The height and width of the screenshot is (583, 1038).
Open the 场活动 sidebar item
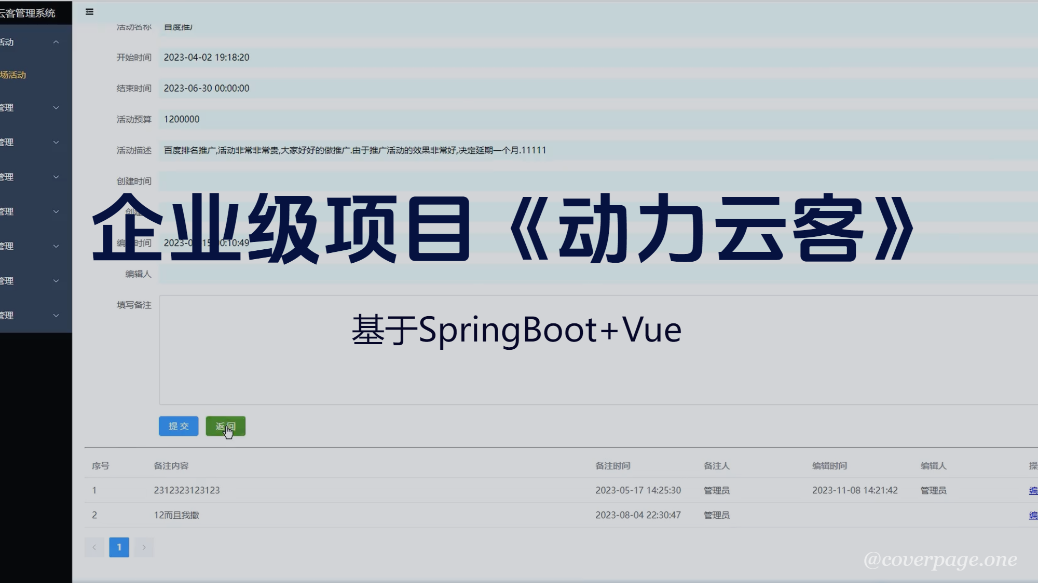[13, 75]
